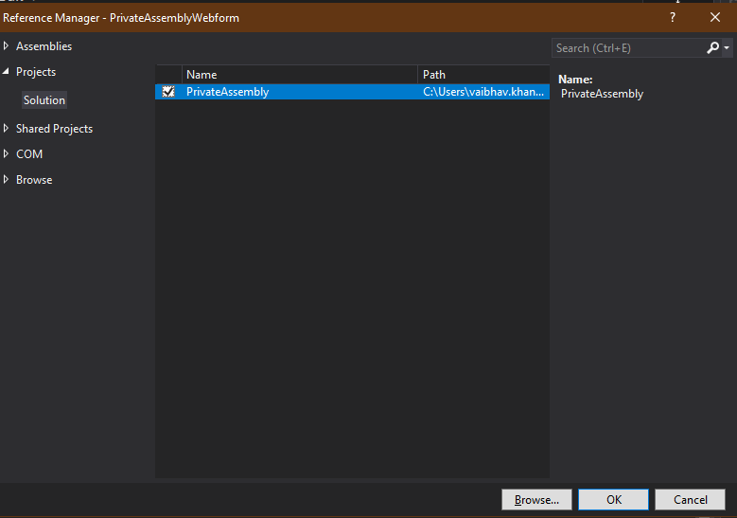737x518 pixels.
Task: Expand the COM section arrow
Action: click(x=7, y=154)
